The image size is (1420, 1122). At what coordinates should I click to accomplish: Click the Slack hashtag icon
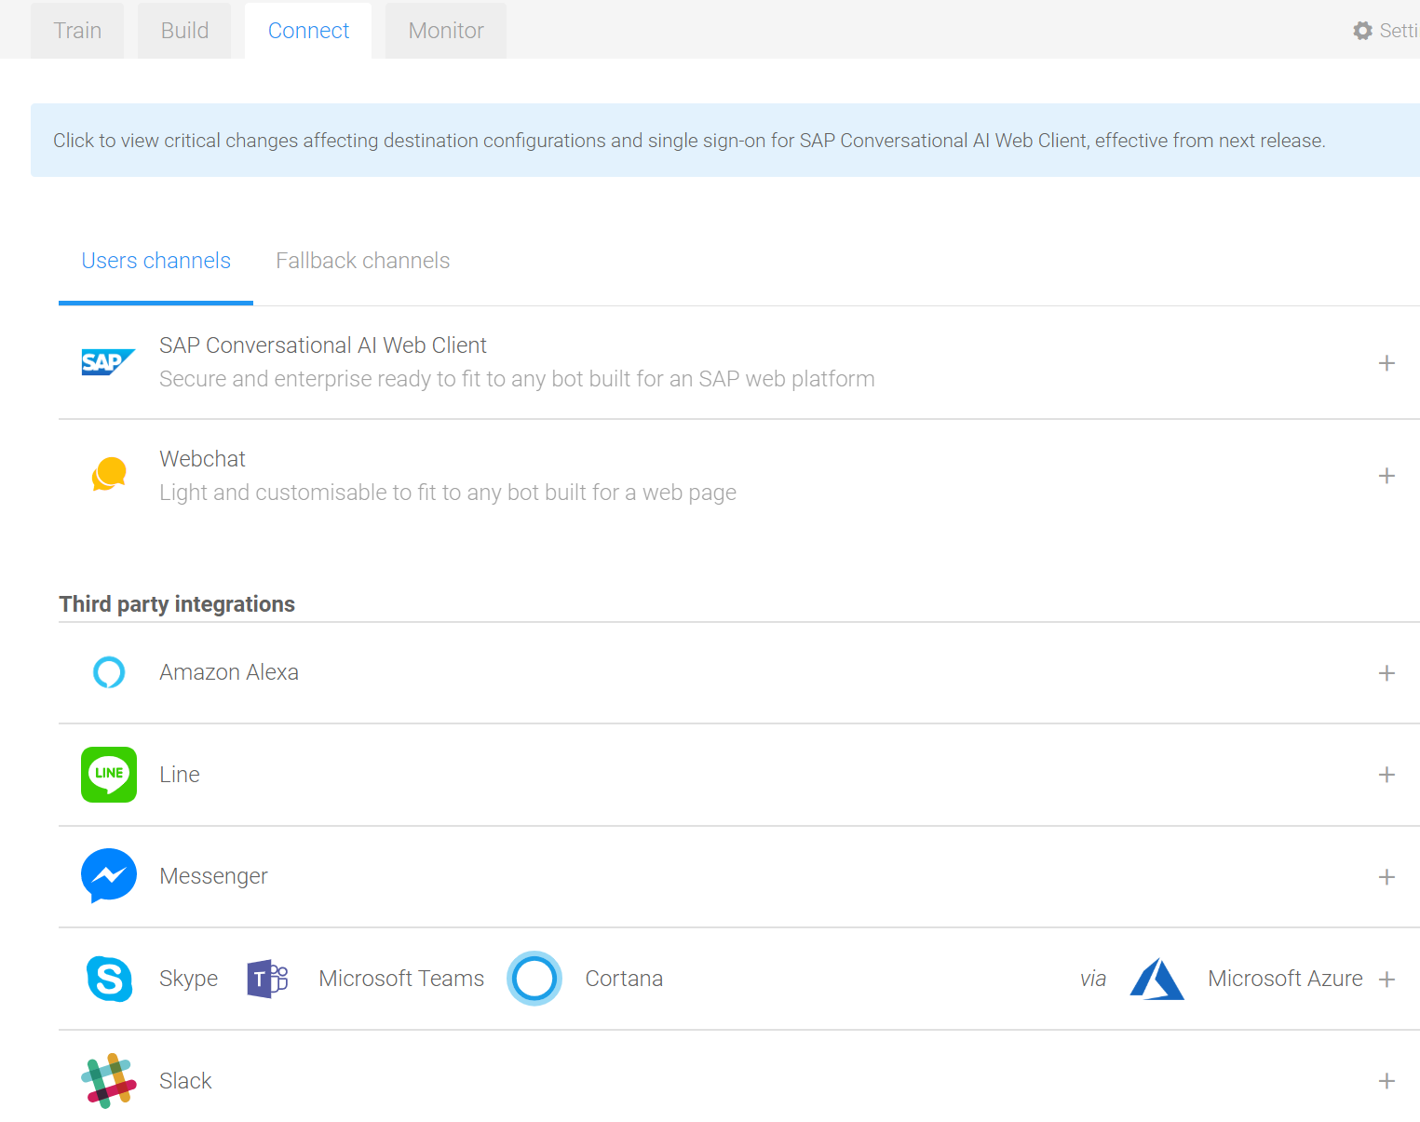point(109,1081)
